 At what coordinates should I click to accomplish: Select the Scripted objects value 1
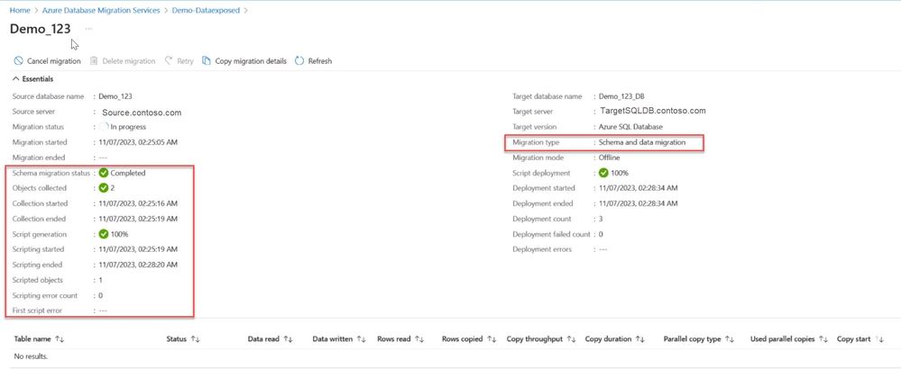pos(101,280)
